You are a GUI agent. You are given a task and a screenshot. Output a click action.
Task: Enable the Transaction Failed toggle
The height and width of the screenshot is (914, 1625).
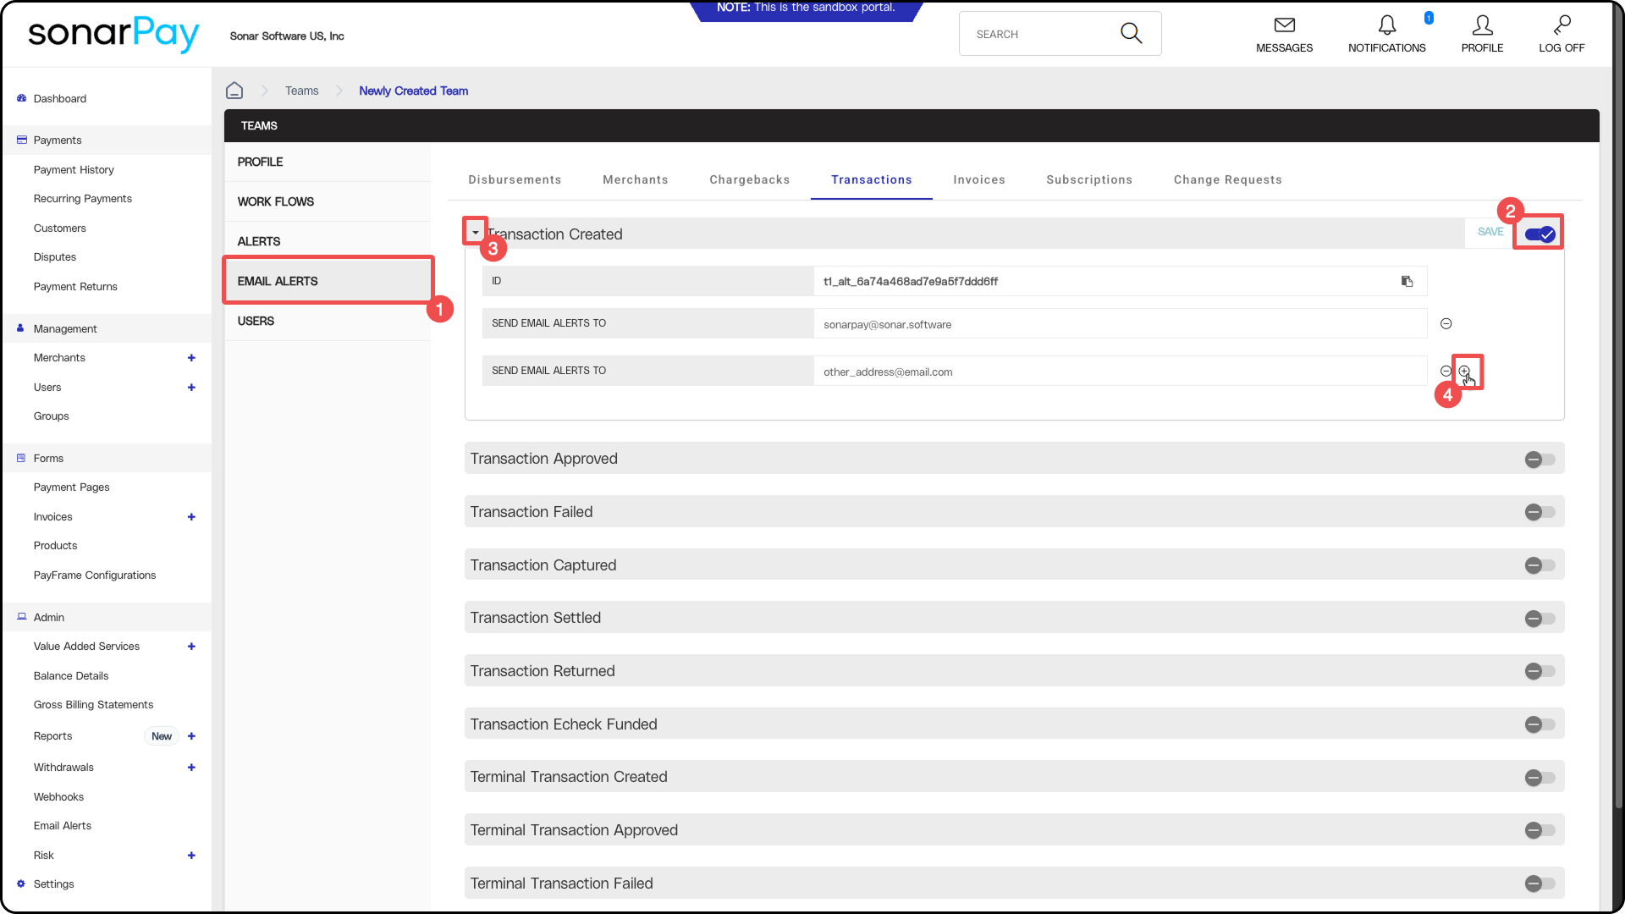click(1540, 512)
